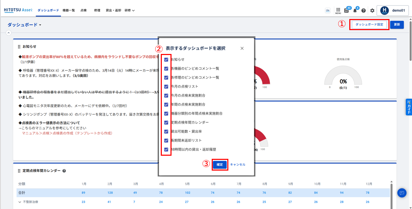Open the settings gear icon
Image resolution: width=412 pixels, height=209 pixels.
(372, 11)
